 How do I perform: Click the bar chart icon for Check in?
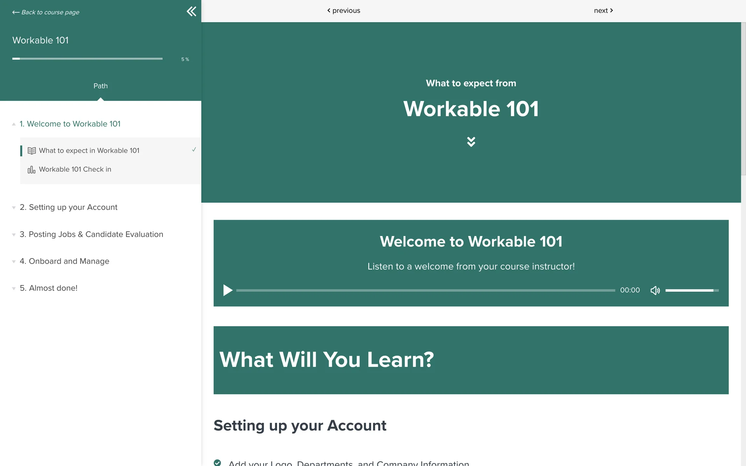31,170
